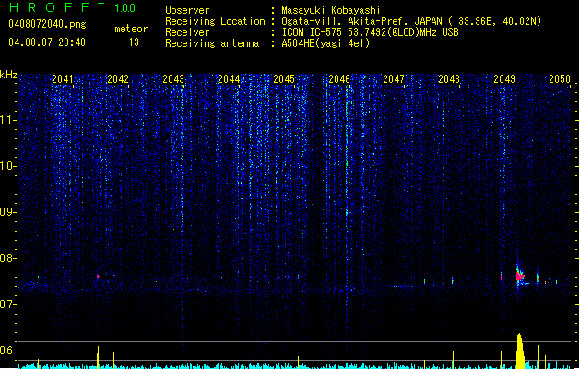Click the 'Receiver' label
Screen dimensions: 580x369
tap(187, 32)
